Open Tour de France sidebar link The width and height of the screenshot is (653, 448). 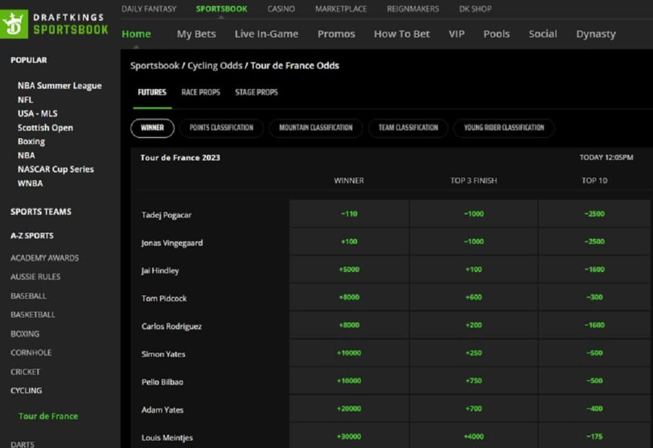[x=49, y=416]
